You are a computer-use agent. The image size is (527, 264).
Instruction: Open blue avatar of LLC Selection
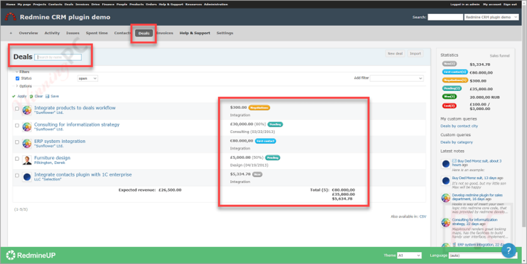click(x=27, y=177)
